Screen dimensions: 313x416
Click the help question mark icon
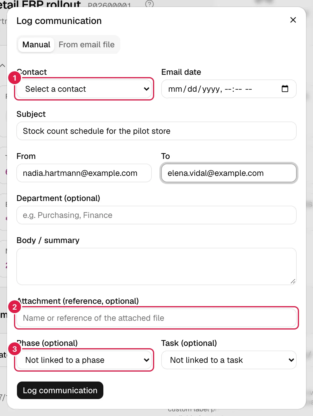[149, 4]
